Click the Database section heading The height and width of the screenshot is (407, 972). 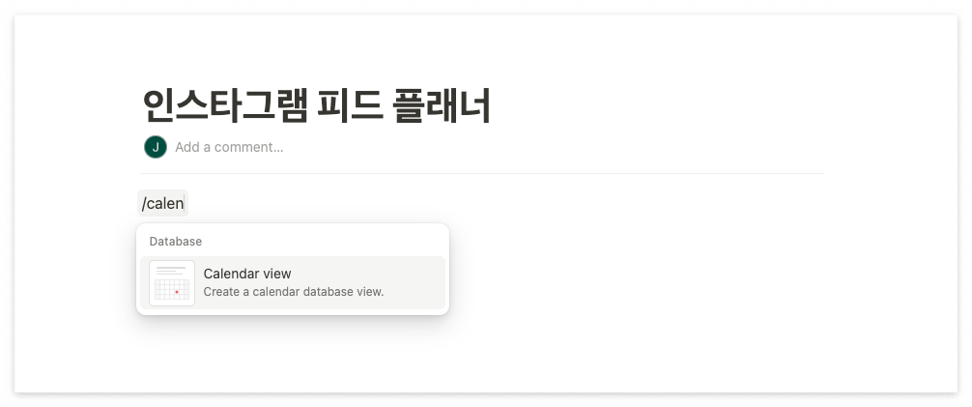click(176, 242)
